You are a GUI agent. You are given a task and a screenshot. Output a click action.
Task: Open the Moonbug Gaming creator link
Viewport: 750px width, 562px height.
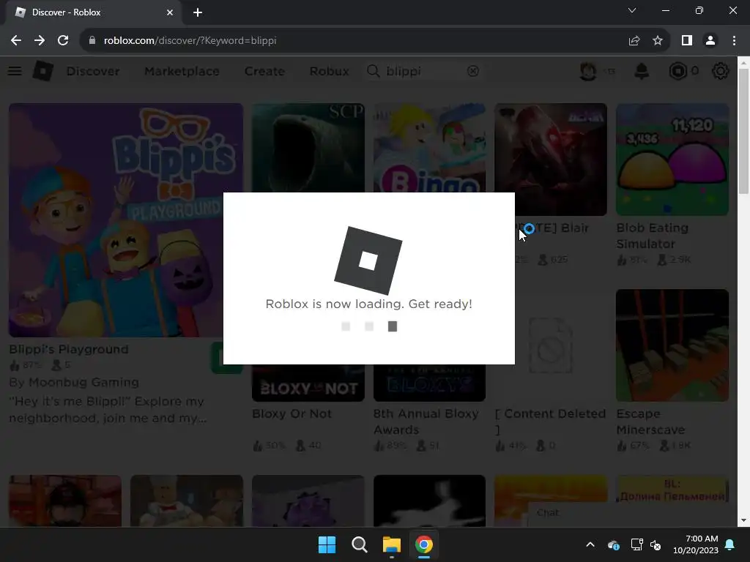click(83, 382)
